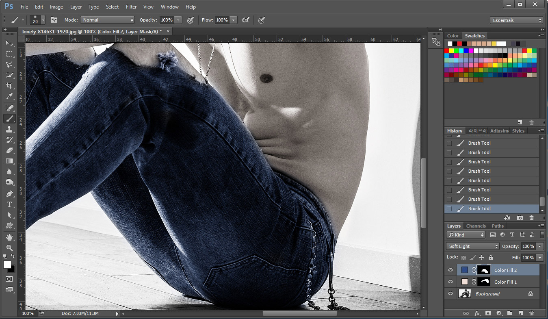Toggle pressure for opacity button
Viewport: 548px width, 319px height.
point(190,20)
